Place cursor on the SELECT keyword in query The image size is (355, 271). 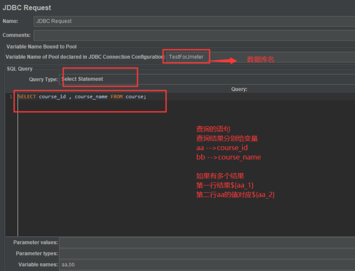(27, 97)
